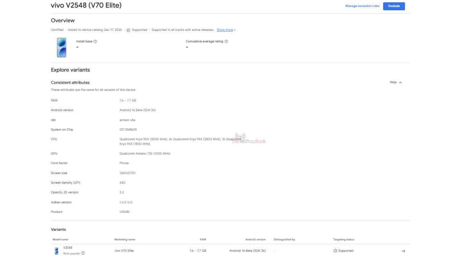Select the Certified status label

57,30
